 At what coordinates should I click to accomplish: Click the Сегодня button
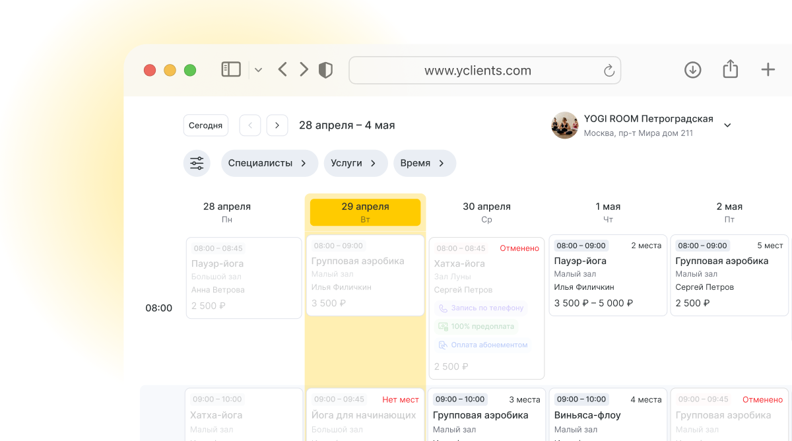coord(205,125)
